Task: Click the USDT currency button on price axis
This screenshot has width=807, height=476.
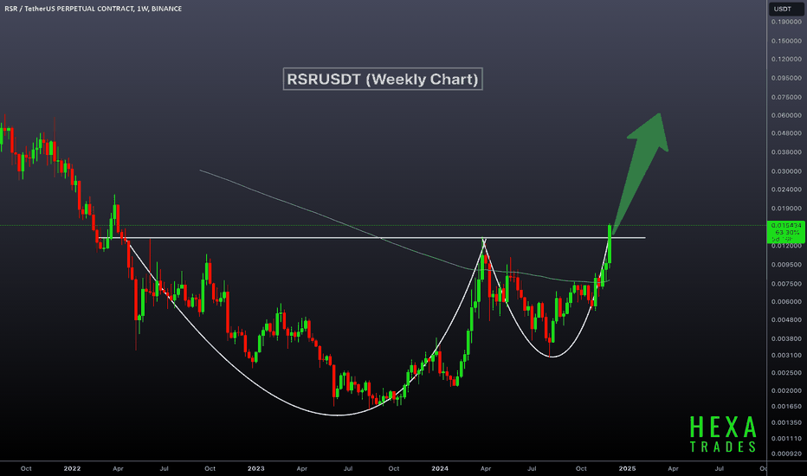Action: 785,9
